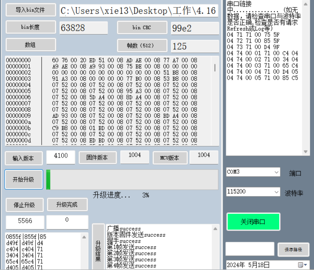Click the 保存路径 button

point(293,250)
